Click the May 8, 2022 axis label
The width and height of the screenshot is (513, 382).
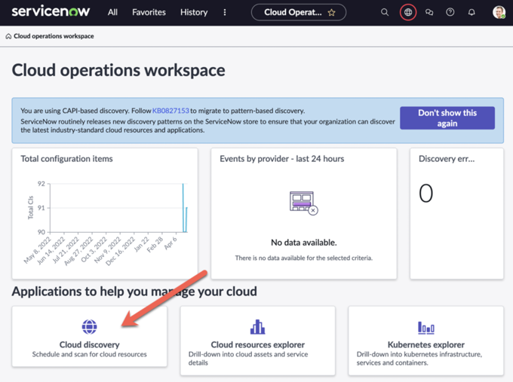point(37,250)
